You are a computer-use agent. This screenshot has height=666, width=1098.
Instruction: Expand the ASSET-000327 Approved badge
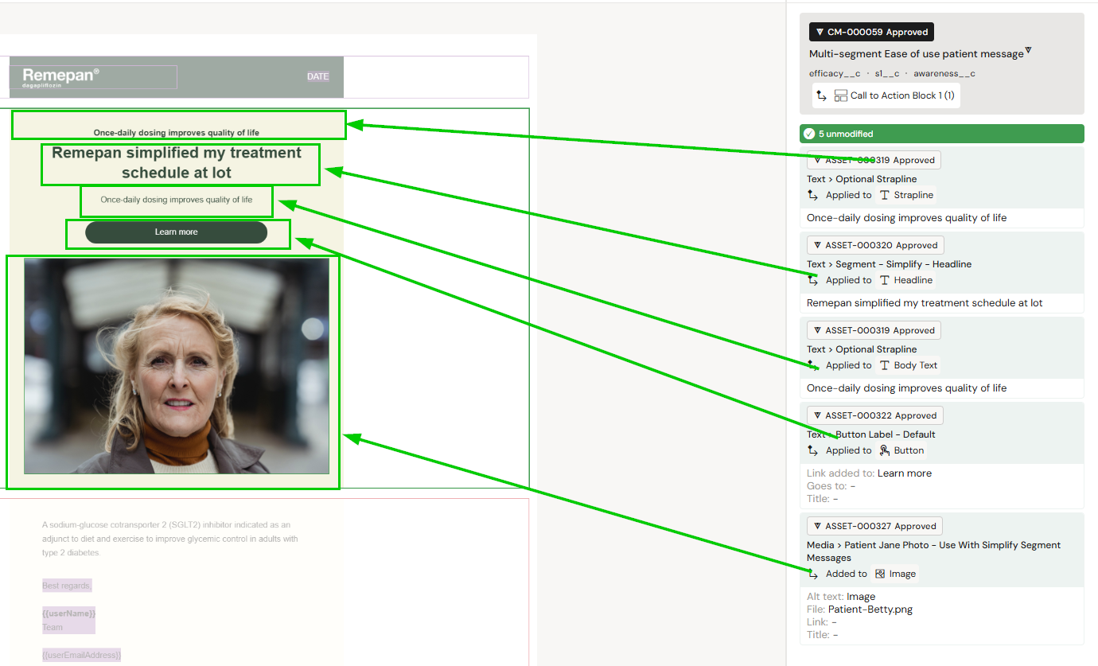874,526
